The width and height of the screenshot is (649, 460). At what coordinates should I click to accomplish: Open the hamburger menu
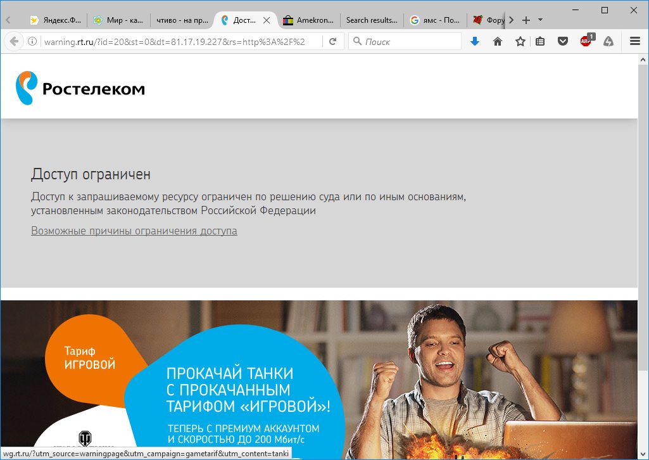[635, 41]
